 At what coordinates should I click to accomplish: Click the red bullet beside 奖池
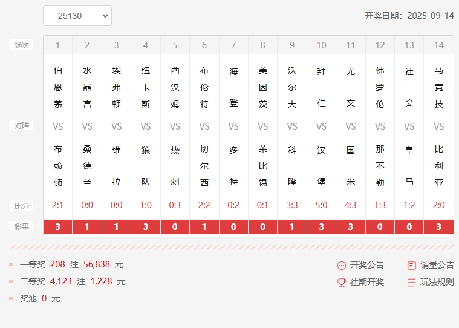(11, 298)
